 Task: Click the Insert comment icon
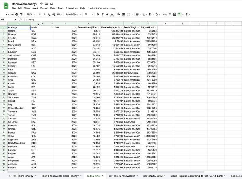[170, 14]
